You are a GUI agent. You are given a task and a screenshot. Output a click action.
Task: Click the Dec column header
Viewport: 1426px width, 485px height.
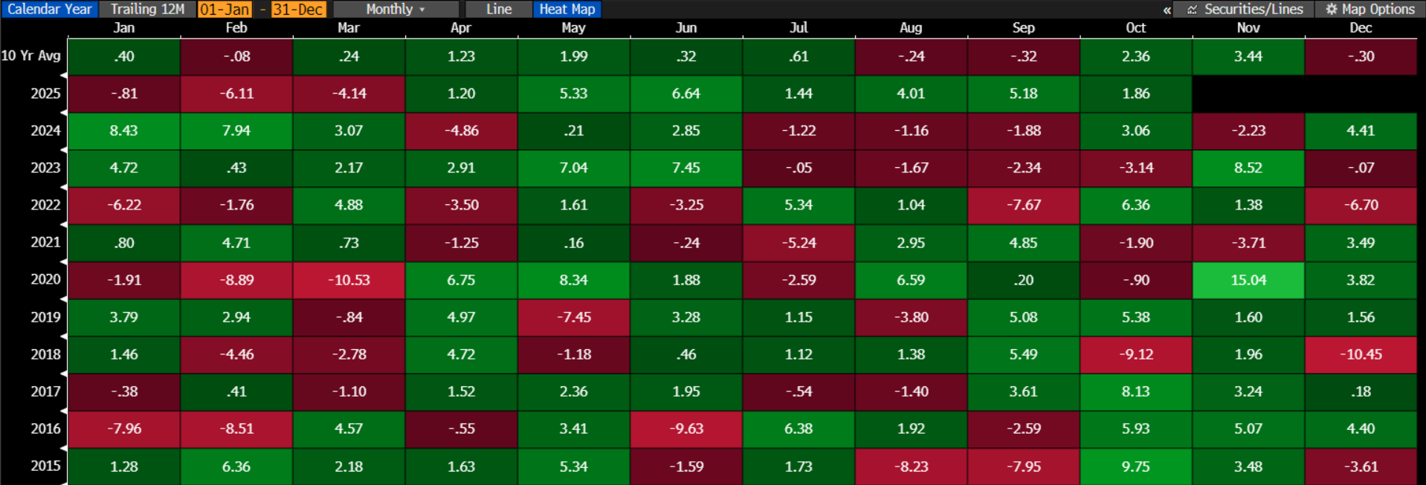(x=1360, y=28)
